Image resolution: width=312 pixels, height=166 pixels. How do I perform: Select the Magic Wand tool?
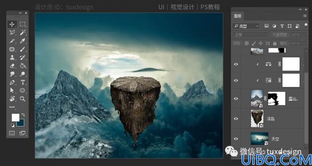coord(23,32)
